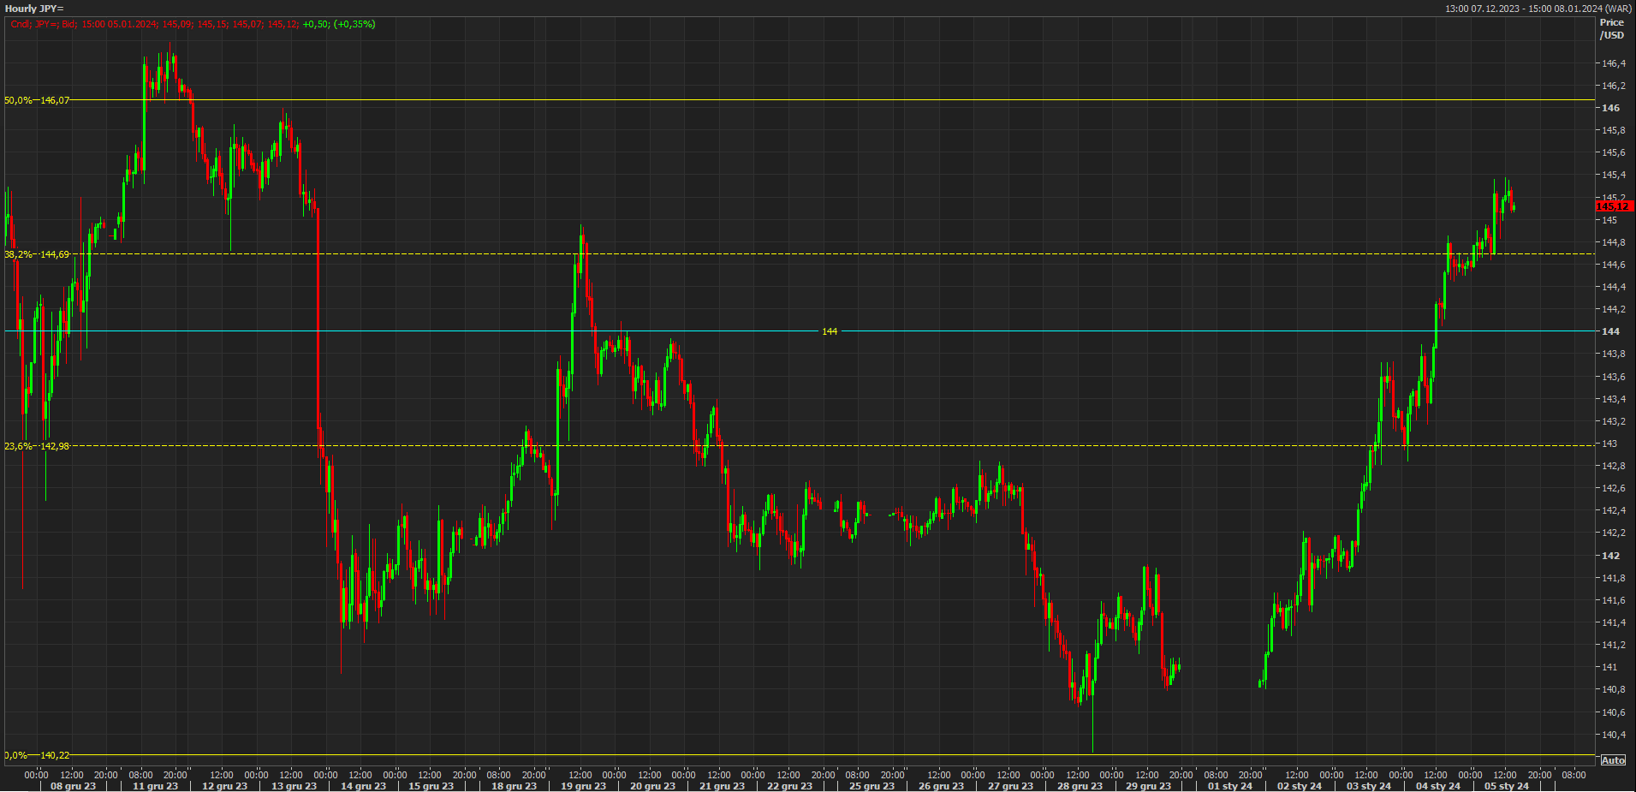Select the 01 sty 24 date marker
Image resolution: width=1636 pixels, height=792 pixels.
point(1229,786)
